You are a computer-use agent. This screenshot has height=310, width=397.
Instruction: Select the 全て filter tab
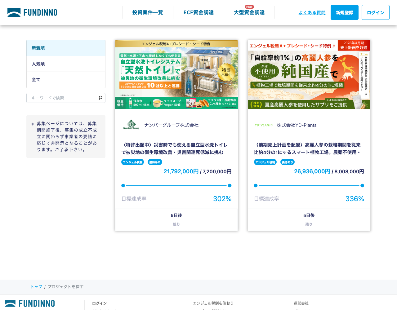(x=66, y=80)
